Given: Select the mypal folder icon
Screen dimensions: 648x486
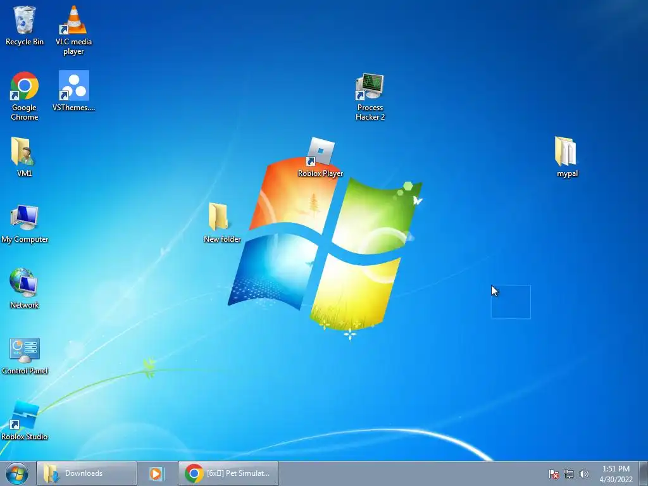Looking at the screenshot, I should (567, 157).
